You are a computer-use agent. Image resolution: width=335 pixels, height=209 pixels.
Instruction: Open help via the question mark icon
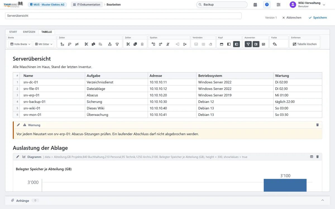click(x=267, y=5)
